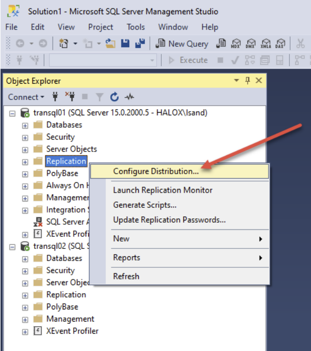Collapse the transql02 server node

(12, 247)
